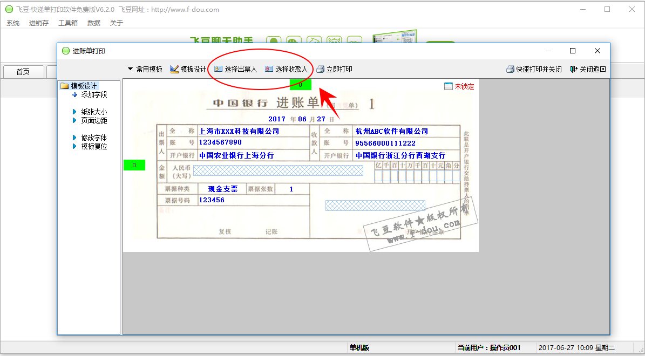
Task: Select payer bank 中国农业银行上海分行 field
Action: tap(236, 155)
